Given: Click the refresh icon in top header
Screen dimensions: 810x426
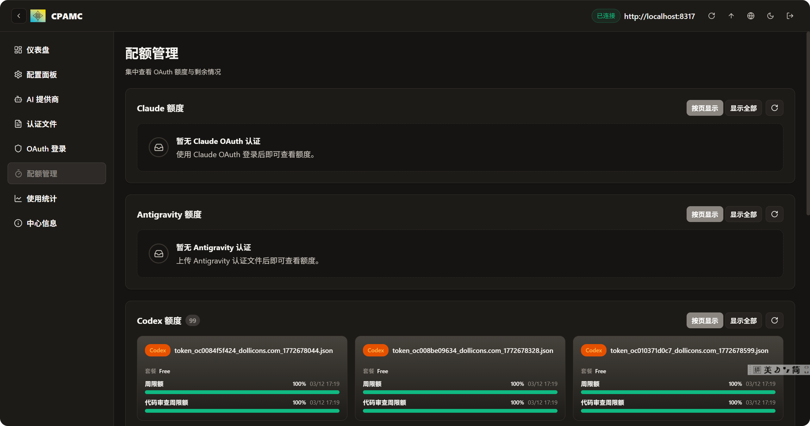Looking at the screenshot, I should coord(712,16).
